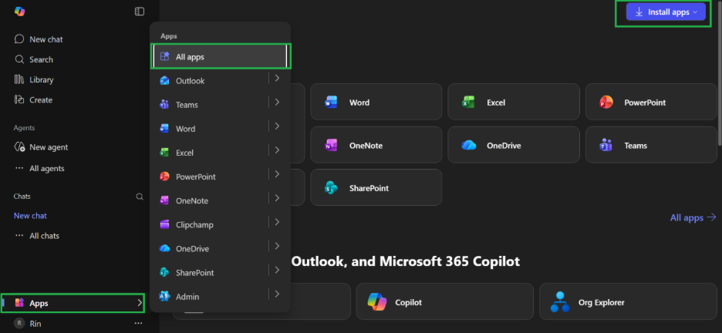Viewport: 722px width, 333px height.
Task: Click the Apps icon in sidebar bottom
Action: 19,303
